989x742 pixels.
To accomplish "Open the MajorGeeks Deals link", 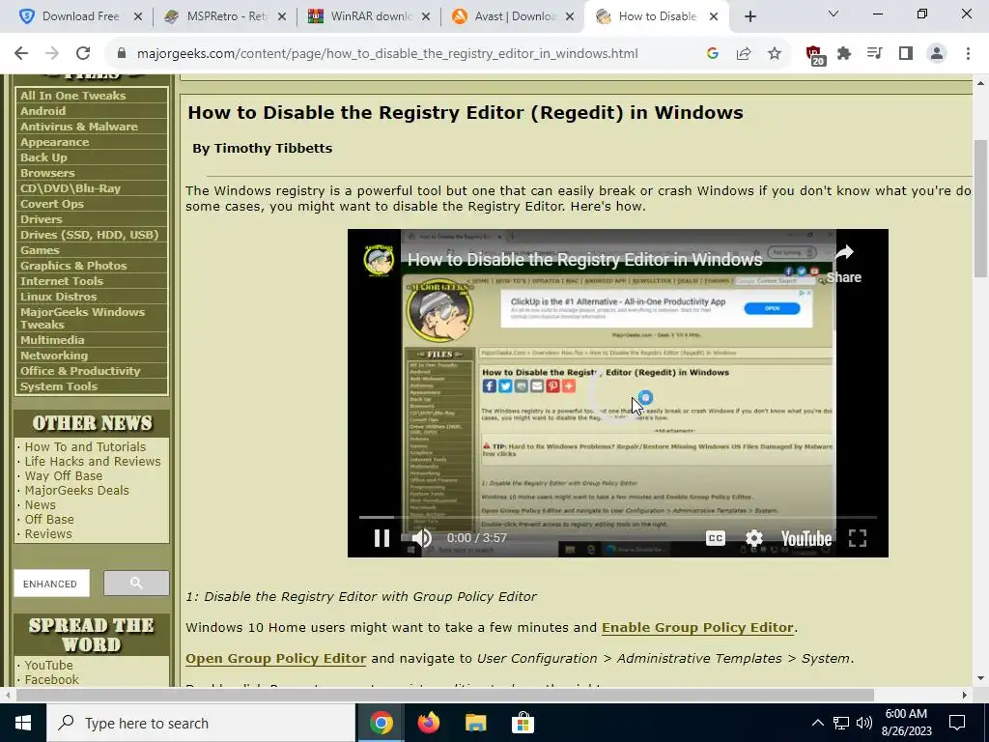I will (76, 490).
